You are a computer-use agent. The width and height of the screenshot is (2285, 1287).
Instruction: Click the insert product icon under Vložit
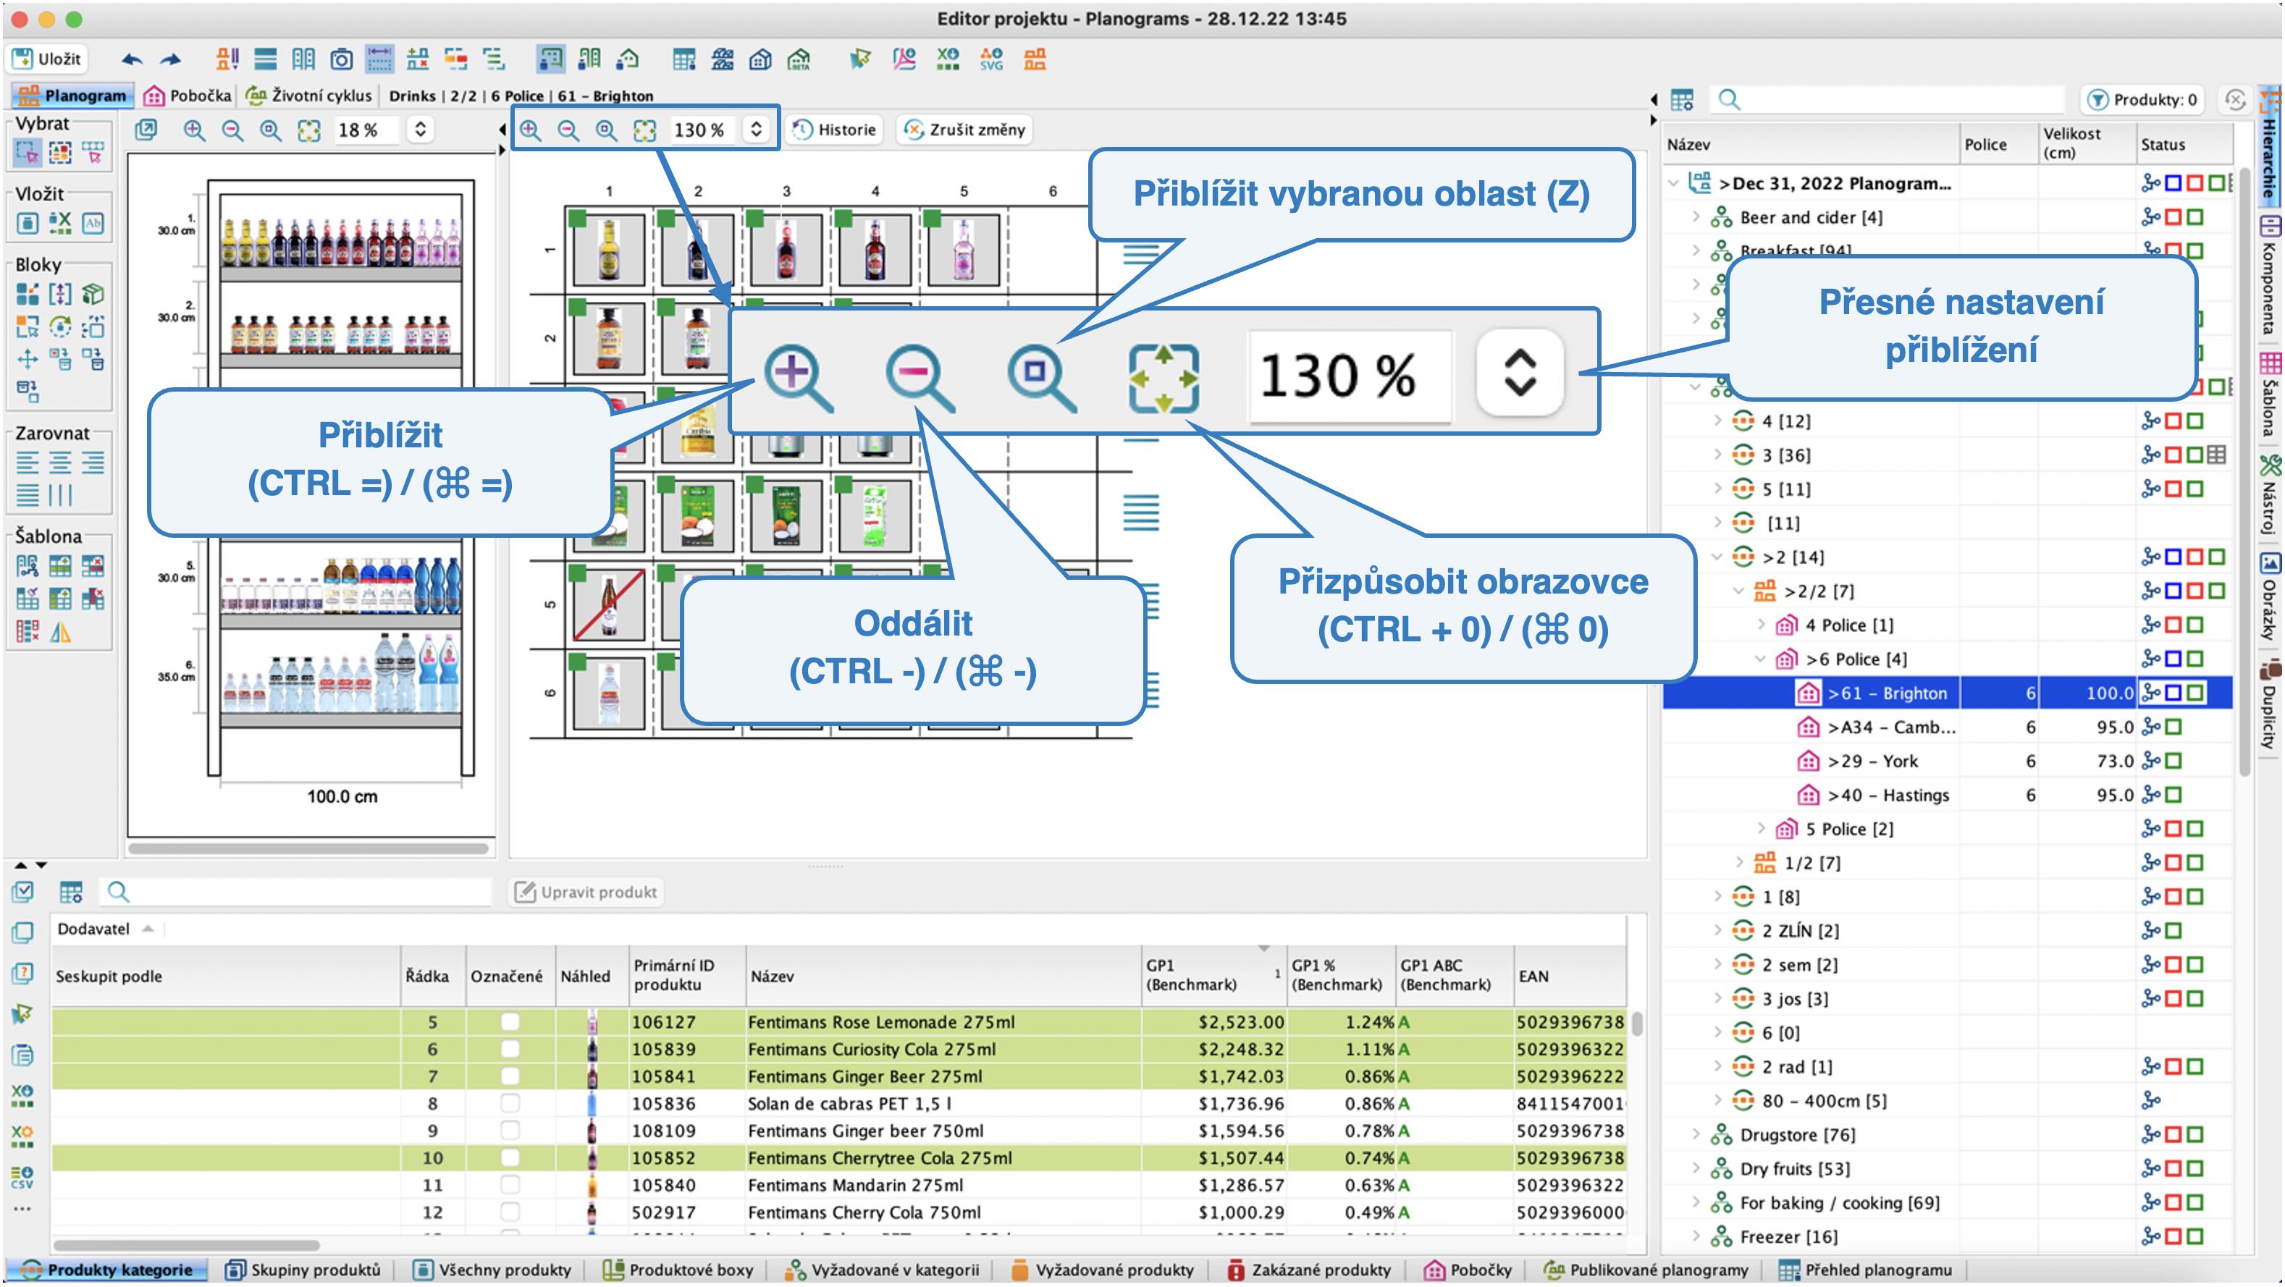(x=28, y=223)
